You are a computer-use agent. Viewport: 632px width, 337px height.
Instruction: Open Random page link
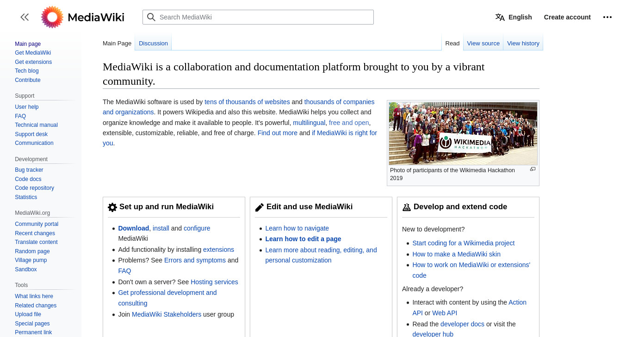(32, 251)
